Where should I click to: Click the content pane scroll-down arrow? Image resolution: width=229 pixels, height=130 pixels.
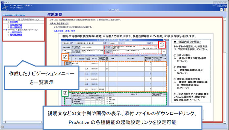(225, 121)
